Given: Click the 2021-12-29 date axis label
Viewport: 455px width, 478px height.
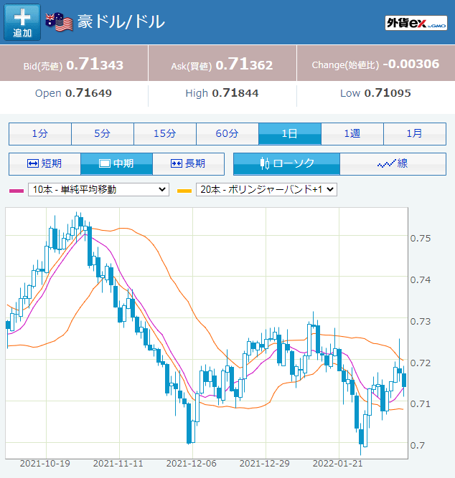Looking at the screenshot, I should pyautogui.click(x=265, y=464).
